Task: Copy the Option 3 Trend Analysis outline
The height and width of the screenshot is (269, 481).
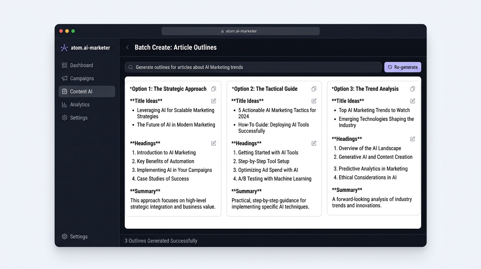Action: [412, 89]
